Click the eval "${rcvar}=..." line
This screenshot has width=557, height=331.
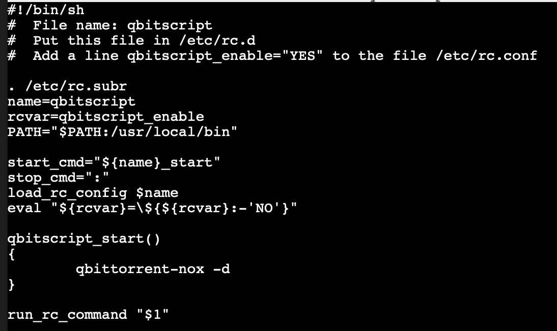(152, 208)
